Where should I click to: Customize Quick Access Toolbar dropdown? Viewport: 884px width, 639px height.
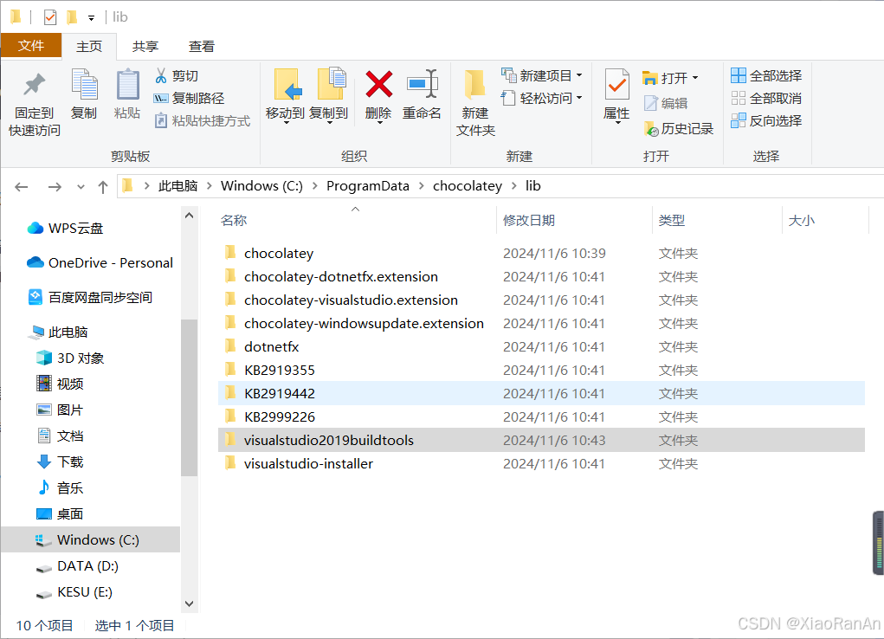[x=91, y=18]
